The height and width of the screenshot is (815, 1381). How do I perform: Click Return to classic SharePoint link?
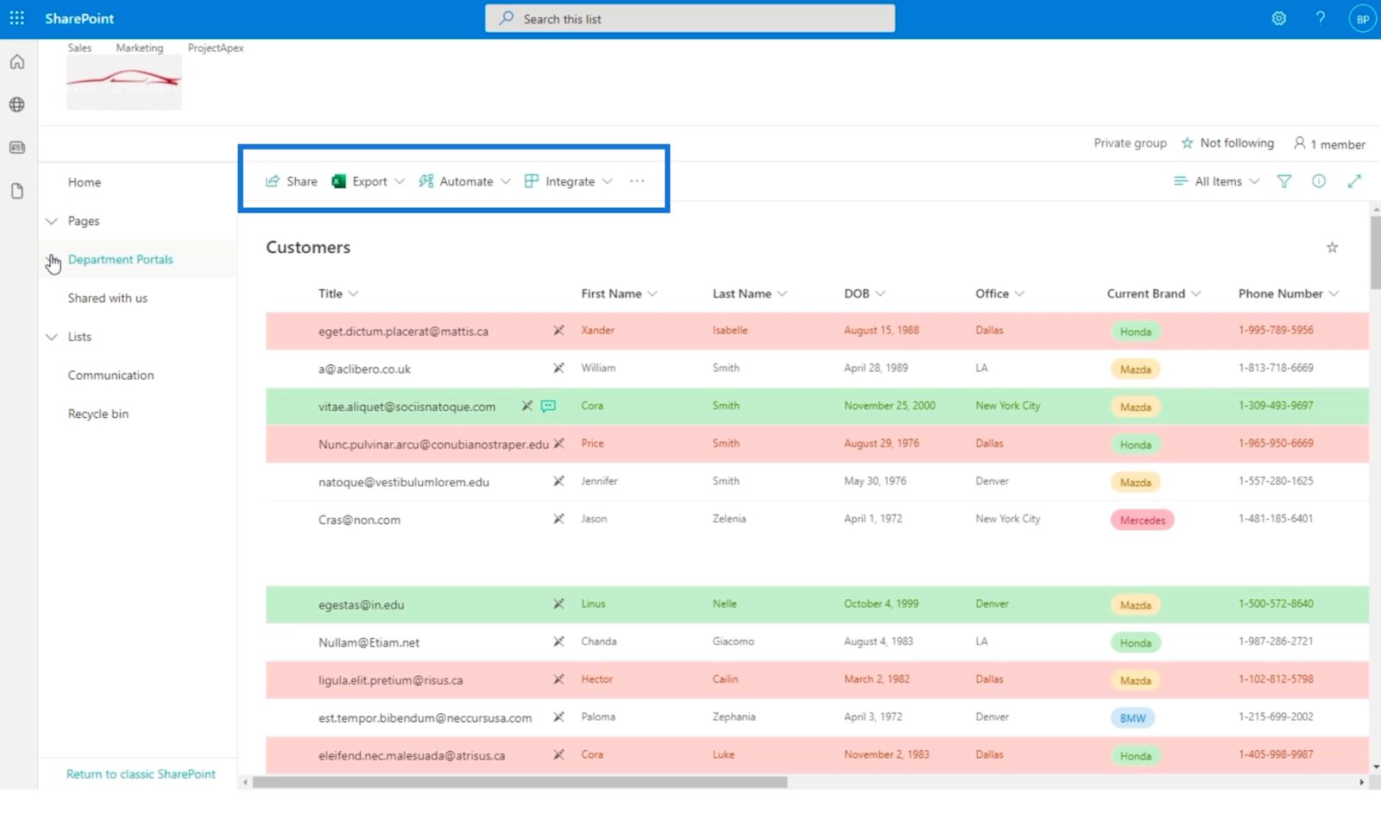click(141, 774)
